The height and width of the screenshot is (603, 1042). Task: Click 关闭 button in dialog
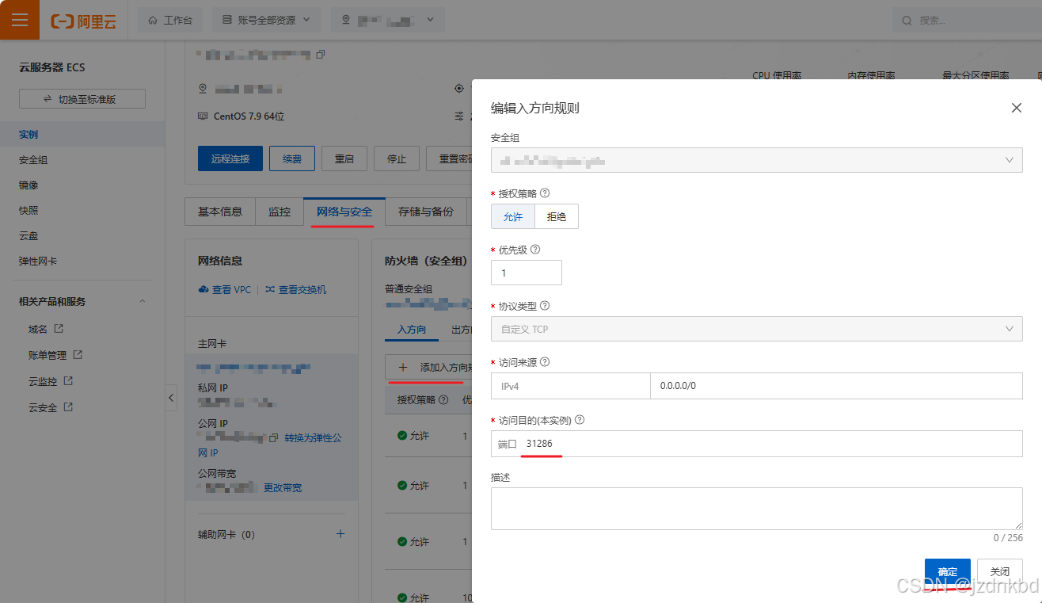(1000, 571)
